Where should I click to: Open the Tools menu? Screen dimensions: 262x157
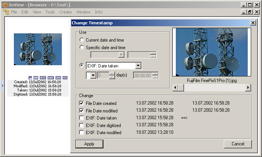[50, 12]
